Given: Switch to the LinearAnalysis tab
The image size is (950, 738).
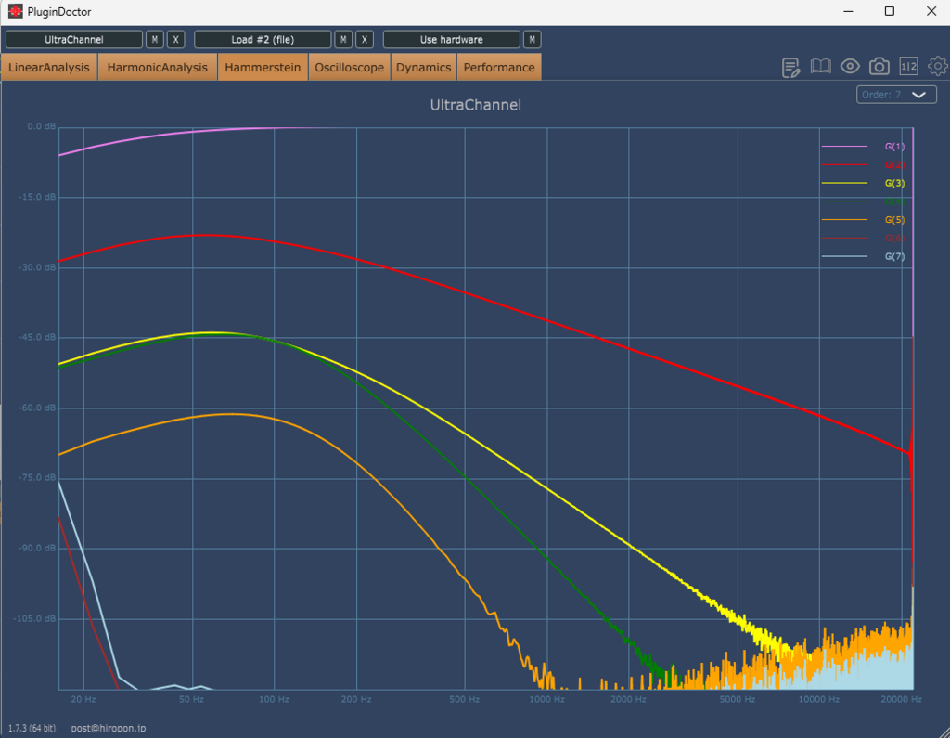Looking at the screenshot, I should click(x=49, y=68).
